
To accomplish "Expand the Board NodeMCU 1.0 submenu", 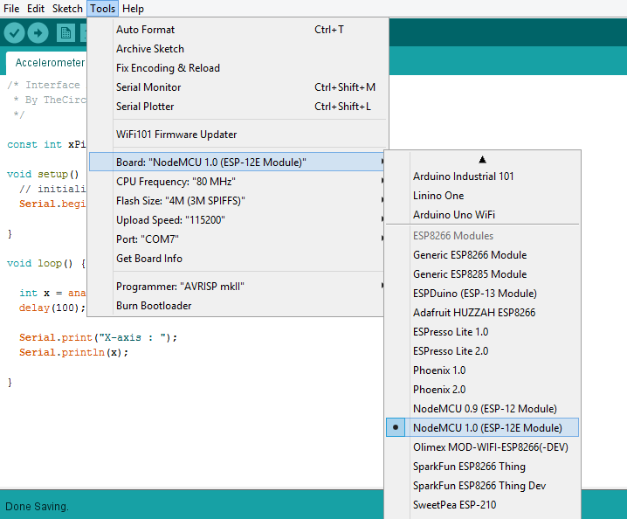I will (237, 162).
